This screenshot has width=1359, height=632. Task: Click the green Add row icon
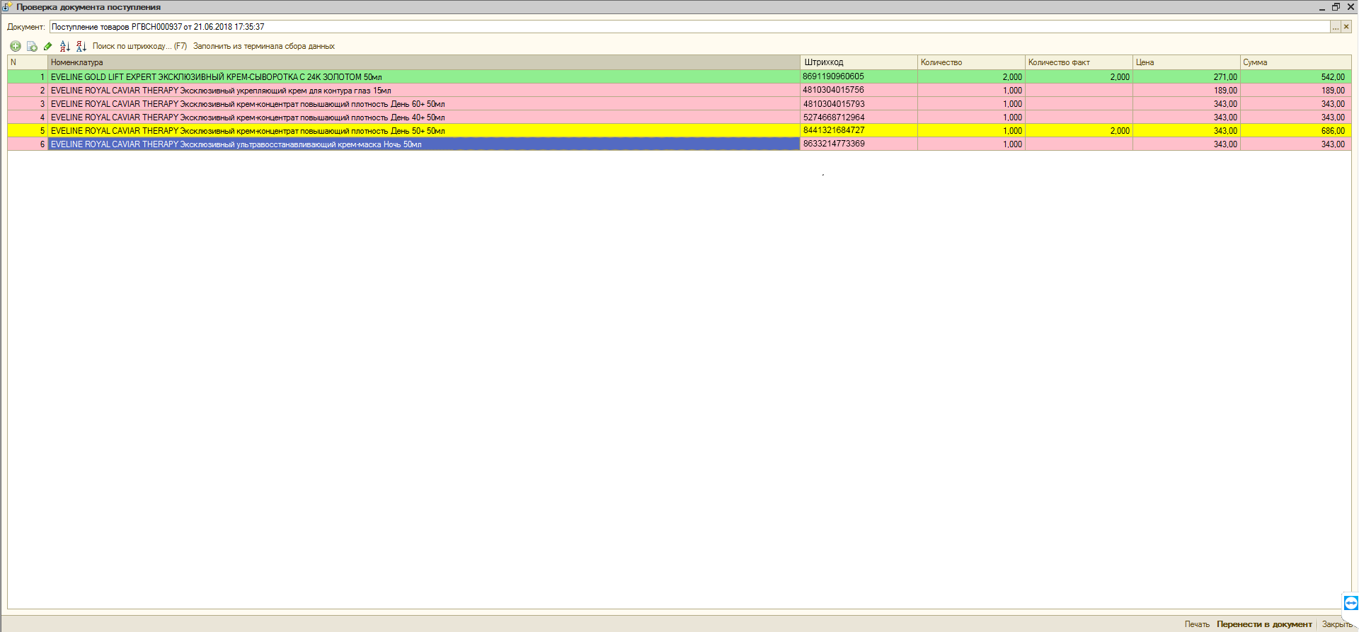pyautogui.click(x=15, y=46)
